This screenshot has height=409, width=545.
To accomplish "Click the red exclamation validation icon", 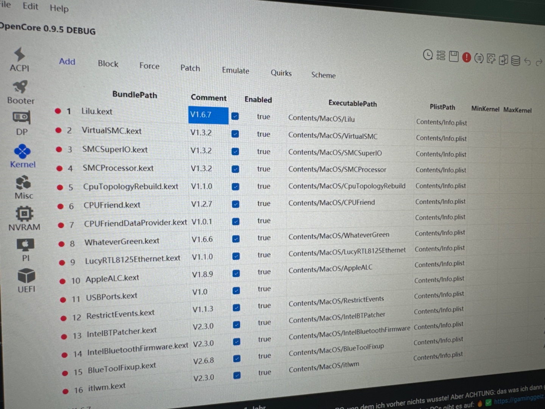I will coord(466,57).
